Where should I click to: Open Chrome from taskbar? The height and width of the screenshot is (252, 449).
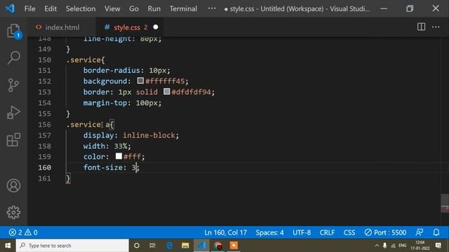(x=217, y=246)
